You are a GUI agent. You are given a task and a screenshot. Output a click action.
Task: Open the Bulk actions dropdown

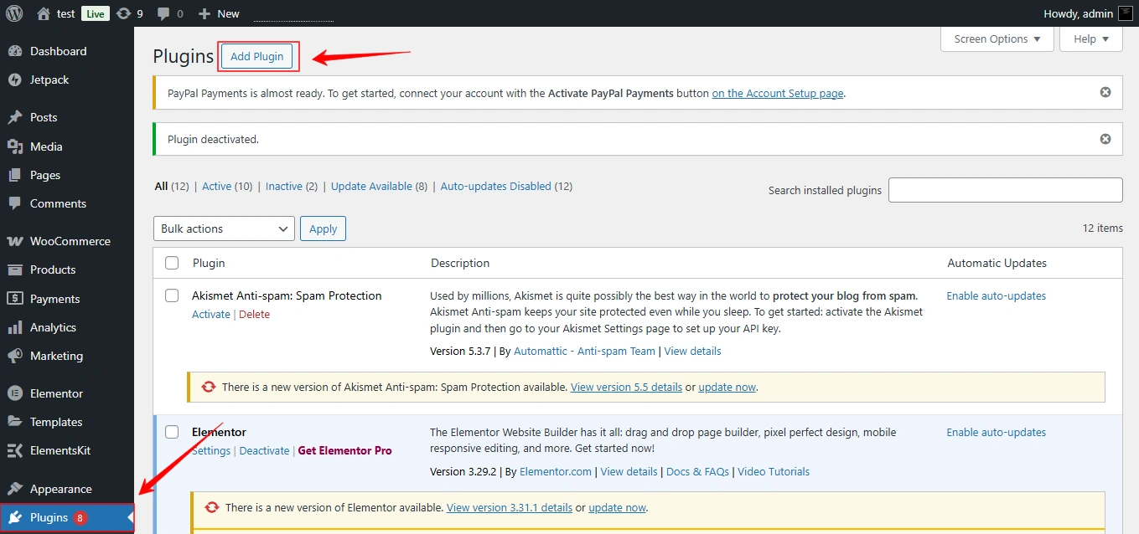[223, 228]
